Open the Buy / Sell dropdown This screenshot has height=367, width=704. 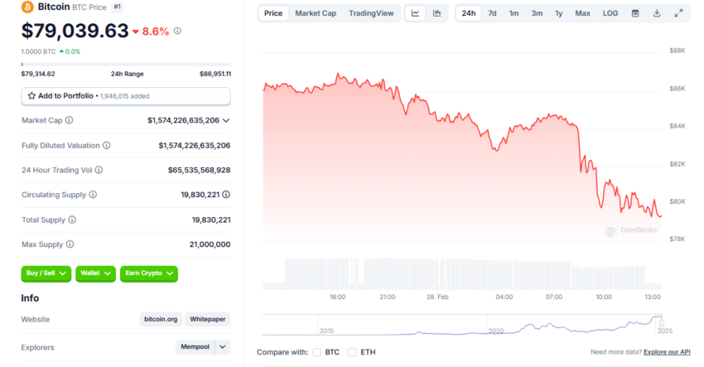(x=46, y=273)
